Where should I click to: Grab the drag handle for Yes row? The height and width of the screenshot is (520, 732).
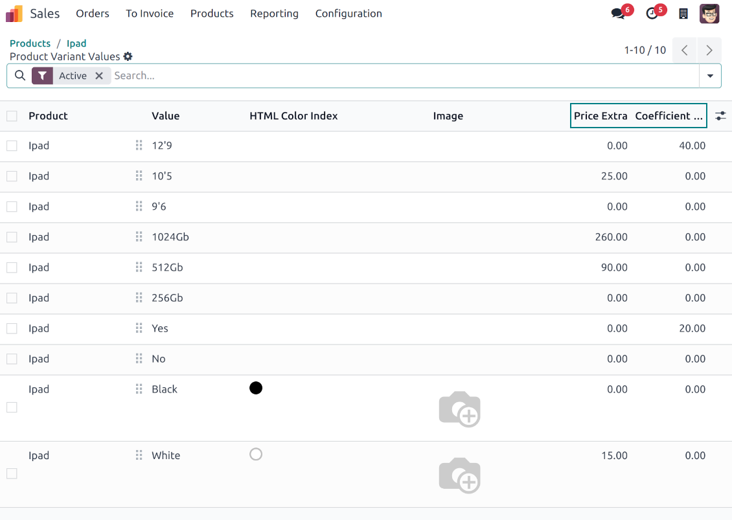139,328
